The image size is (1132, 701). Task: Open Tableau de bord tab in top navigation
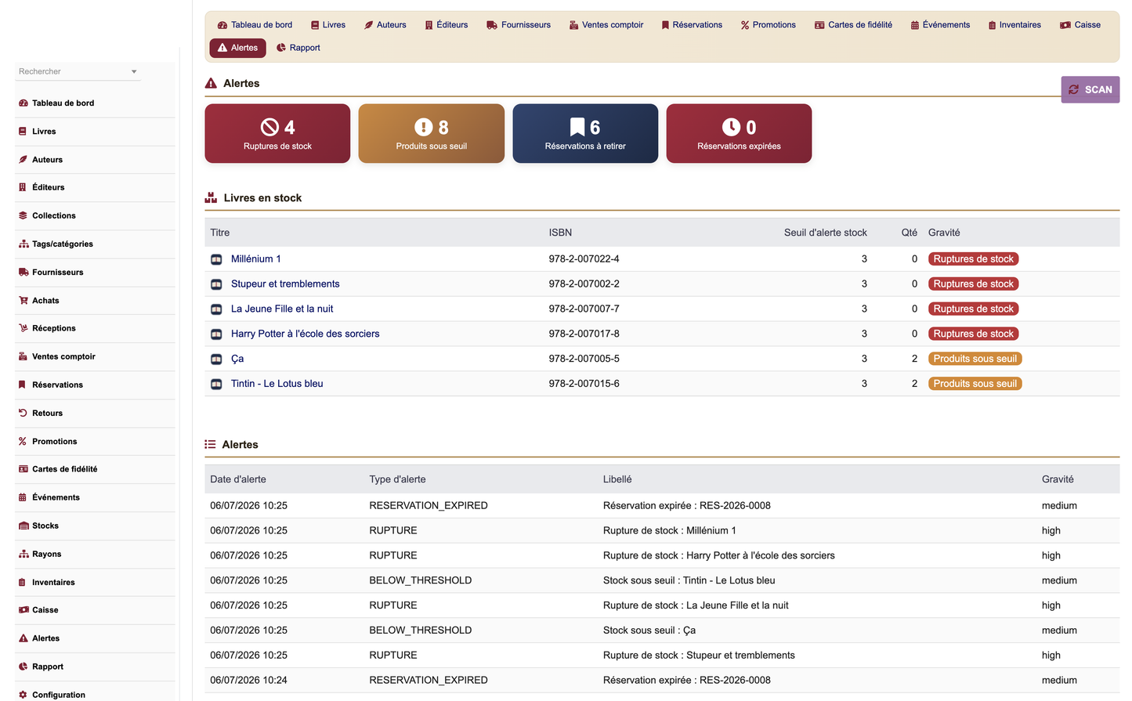pyautogui.click(x=255, y=25)
